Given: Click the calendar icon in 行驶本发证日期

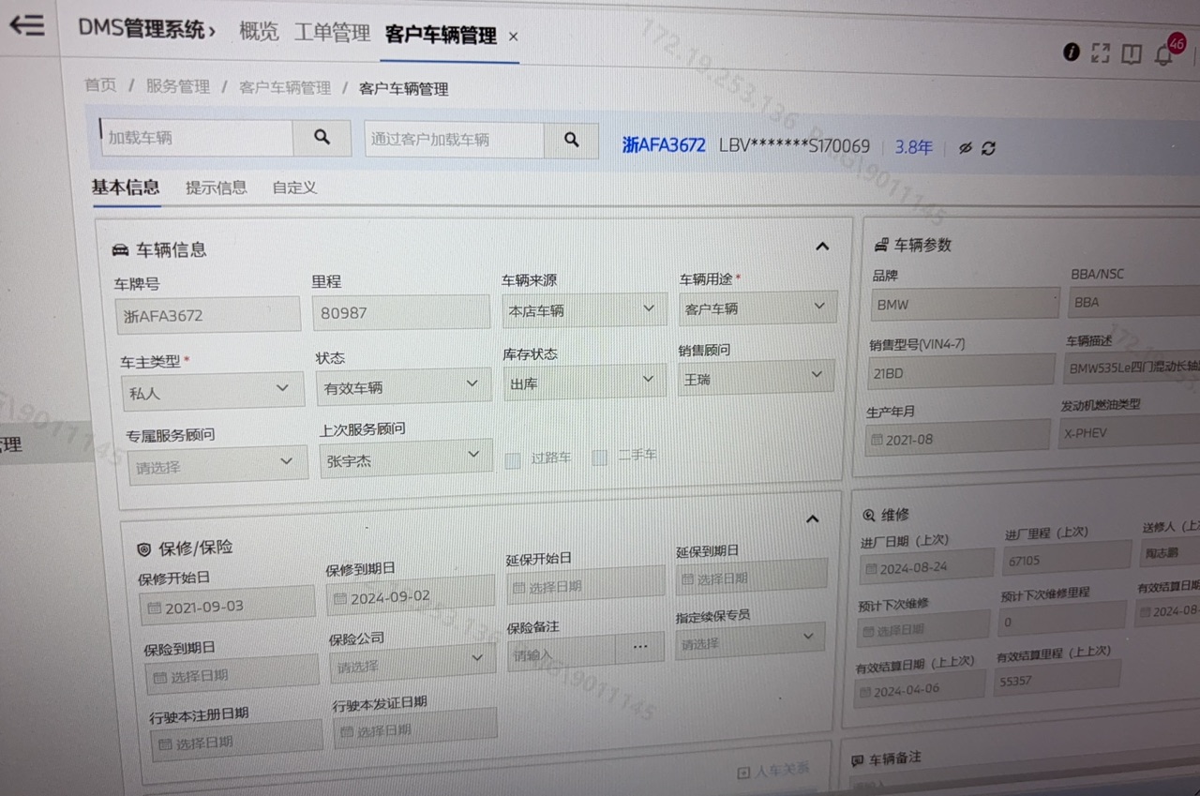Looking at the screenshot, I should click(346, 730).
